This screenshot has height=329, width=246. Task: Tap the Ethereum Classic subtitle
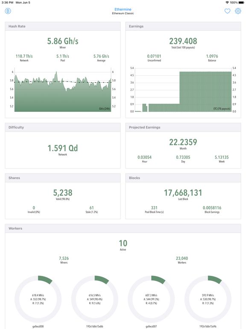click(x=123, y=13)
